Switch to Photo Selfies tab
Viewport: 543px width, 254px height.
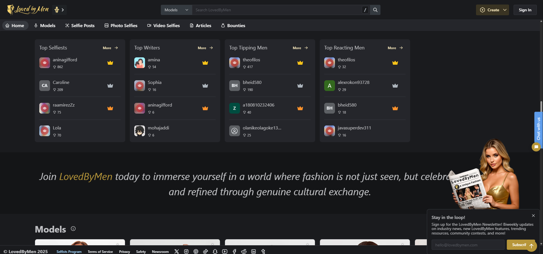click(121, 25)
